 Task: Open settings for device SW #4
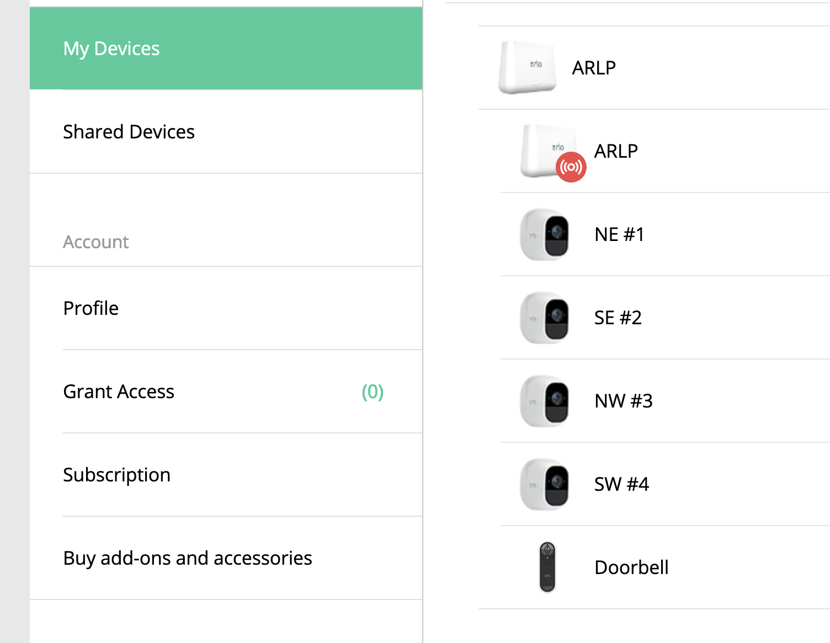(x=621, y=484)
